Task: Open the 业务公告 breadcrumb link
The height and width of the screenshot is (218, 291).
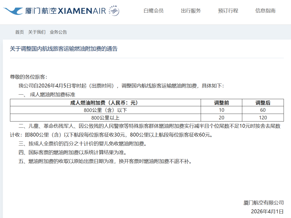Action: 58,32
